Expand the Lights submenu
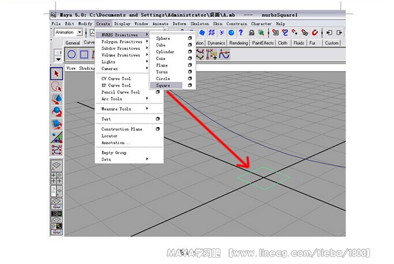The height and width of the screenshot is (264, 394). [x=124, y=62]
